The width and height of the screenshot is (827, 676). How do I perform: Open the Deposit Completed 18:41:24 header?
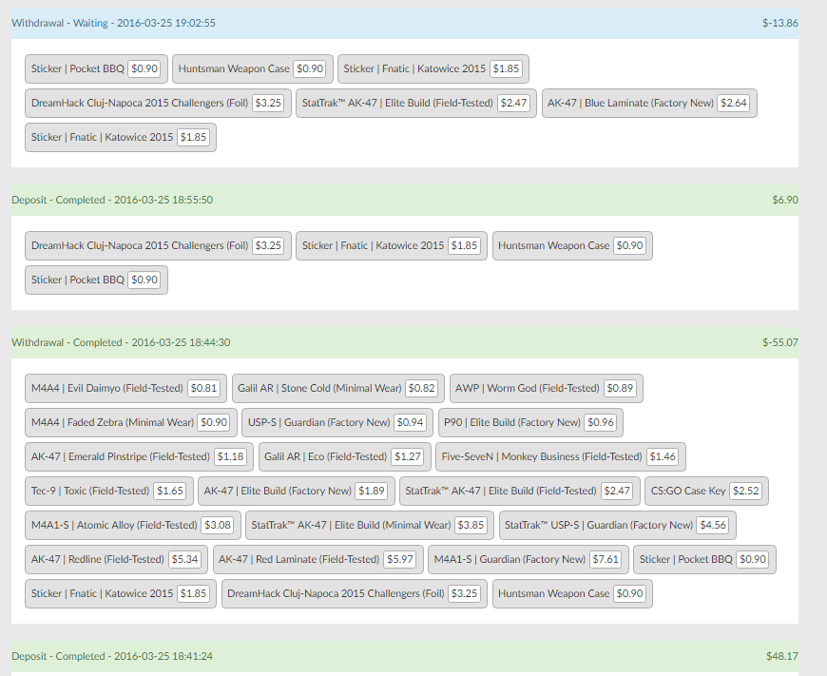tap(405, 656)
